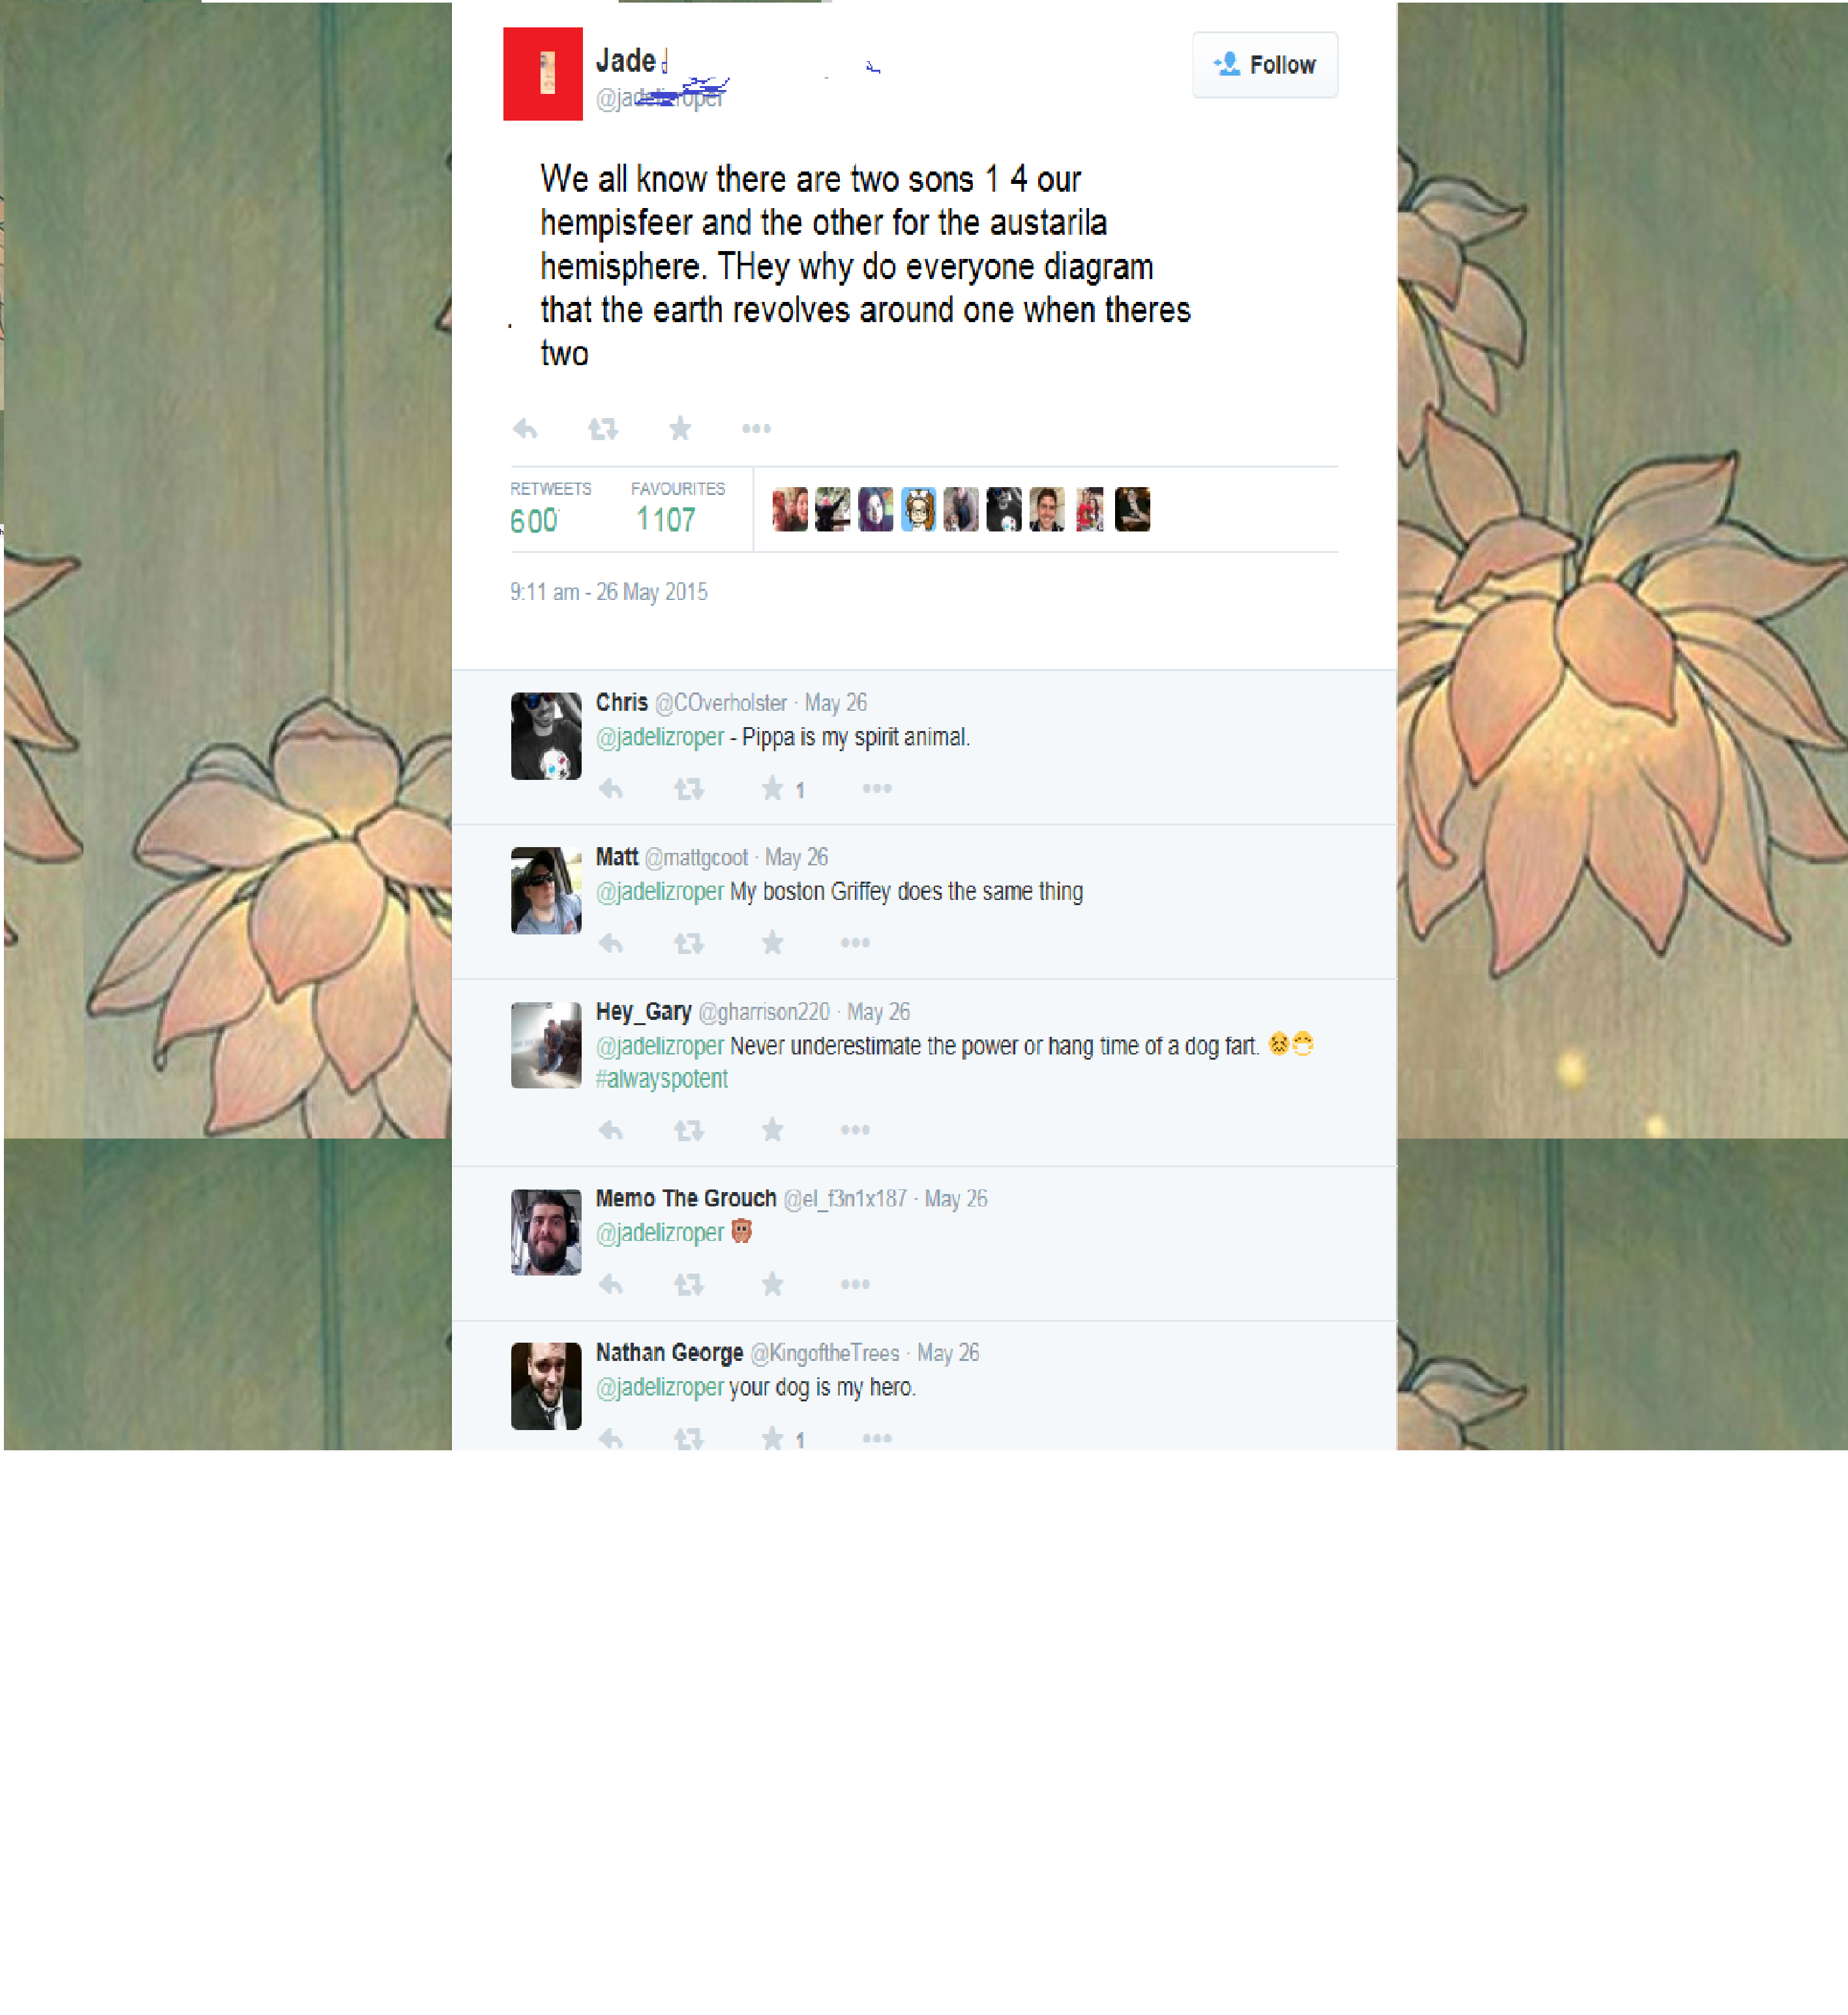This screenshot has height=2015, width=1848.
Task: Retweet Jade's two sons tweet
Action: point(603,429)
